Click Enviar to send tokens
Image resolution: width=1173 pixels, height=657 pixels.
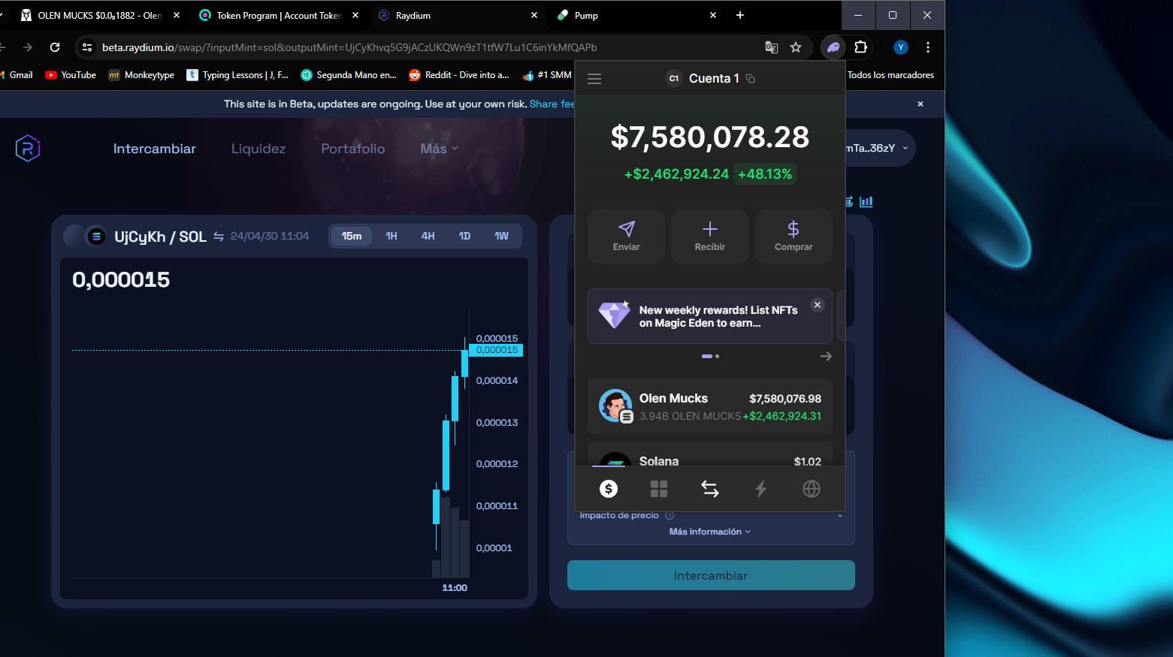click(626, 237)
